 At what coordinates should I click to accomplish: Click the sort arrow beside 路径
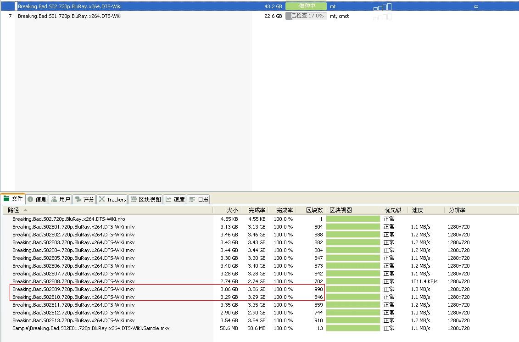tap(26, 210)
